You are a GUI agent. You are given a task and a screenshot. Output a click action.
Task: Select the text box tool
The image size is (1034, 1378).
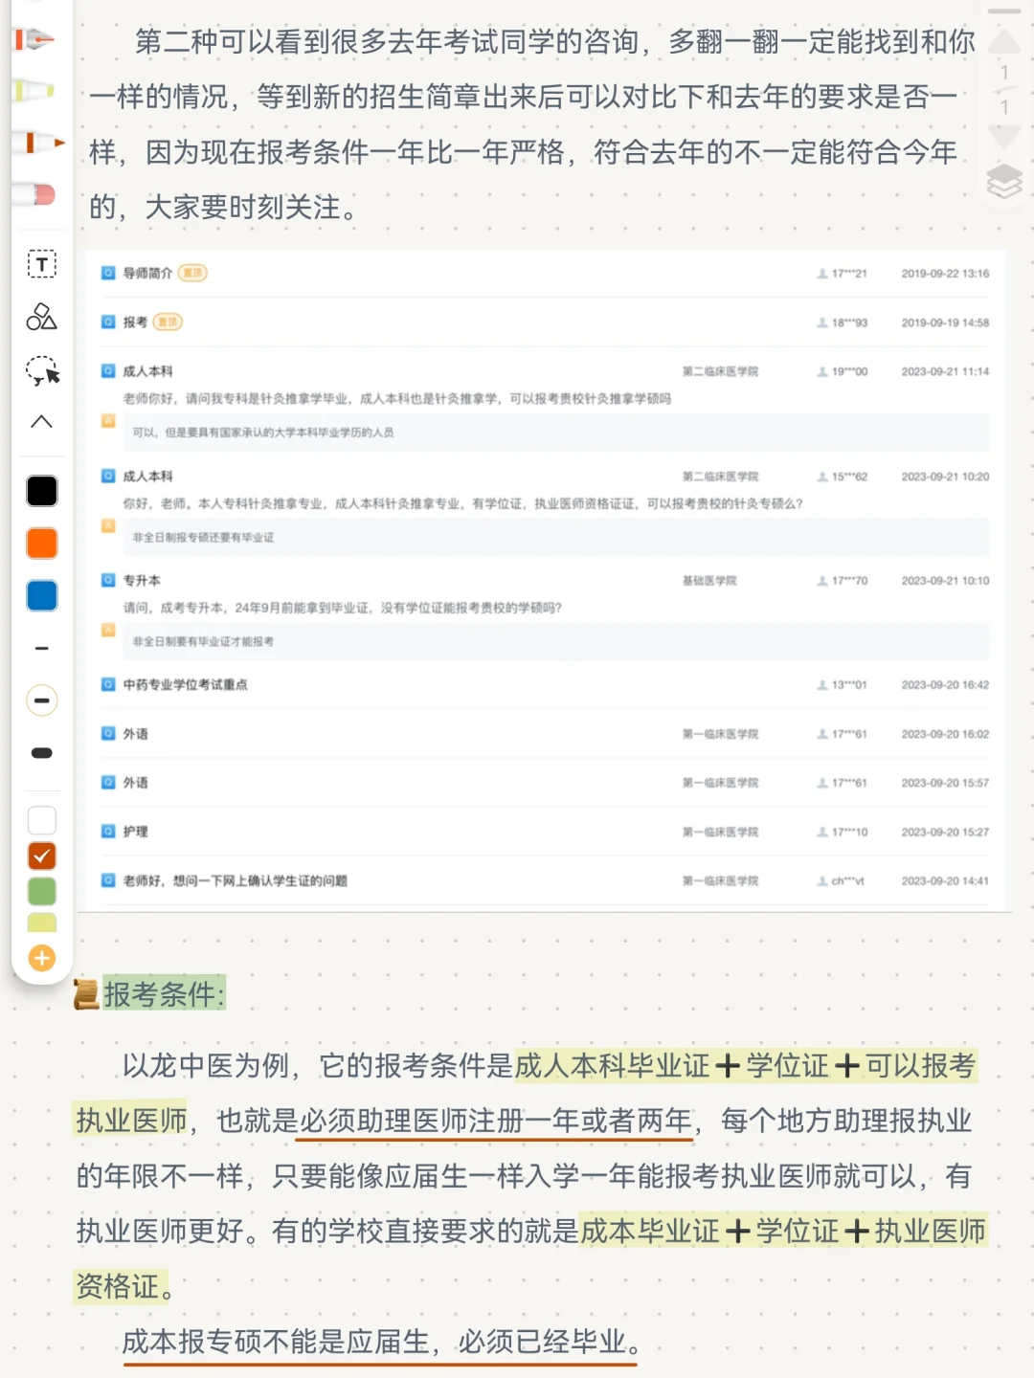tap(41, 264)
